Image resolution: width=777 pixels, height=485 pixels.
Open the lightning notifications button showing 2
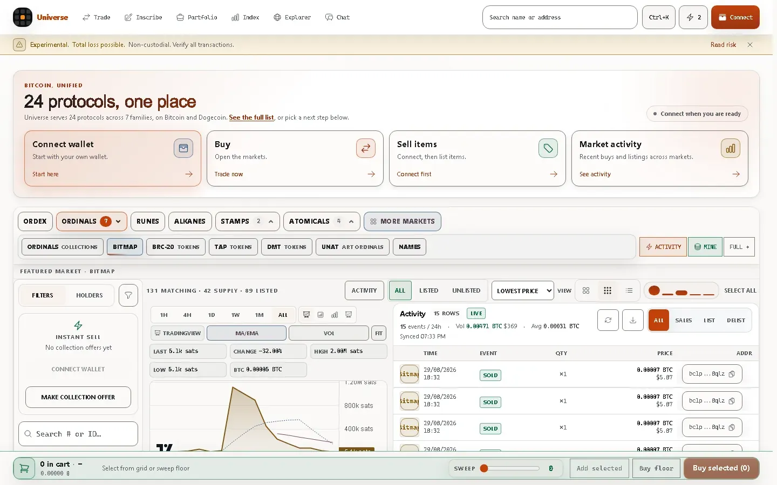tap(693, 17)
